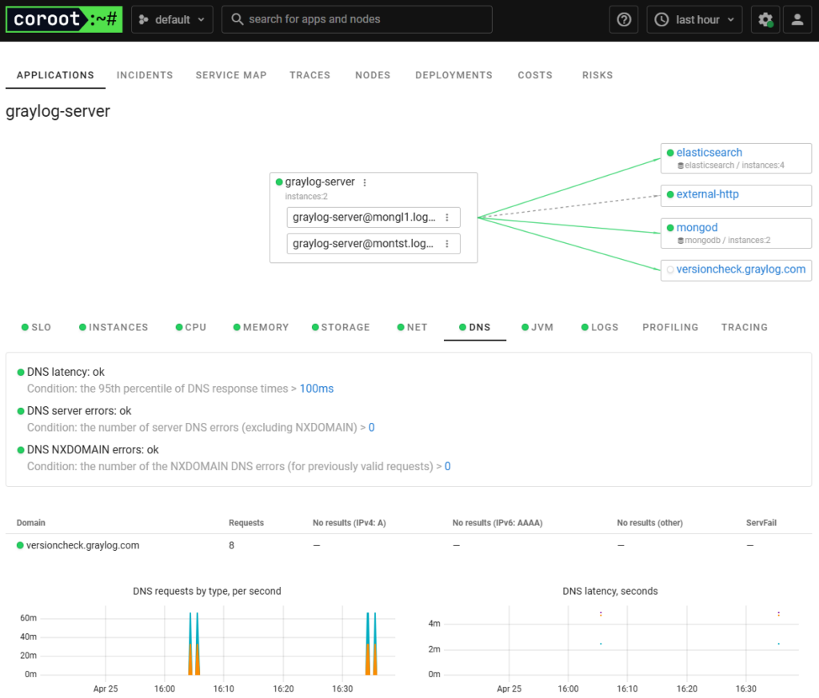Screen dimensions: 819x698
Task: Click the 0 link for DNS server errors
Action: tap(371, 427)
